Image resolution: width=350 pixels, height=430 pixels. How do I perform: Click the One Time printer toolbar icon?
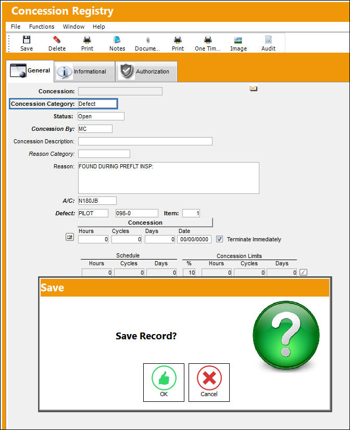[x=208, y=40]
